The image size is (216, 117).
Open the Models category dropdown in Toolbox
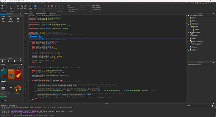pos(6,64)
